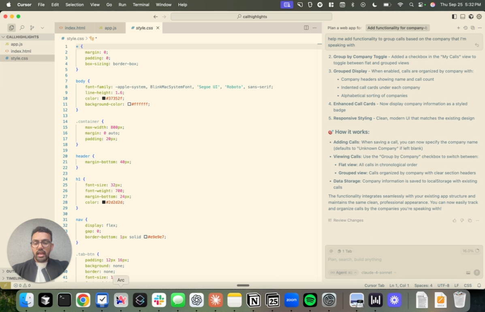Open the Terminal menu in menu bar
485x312 pixels.
click(141, 5)
